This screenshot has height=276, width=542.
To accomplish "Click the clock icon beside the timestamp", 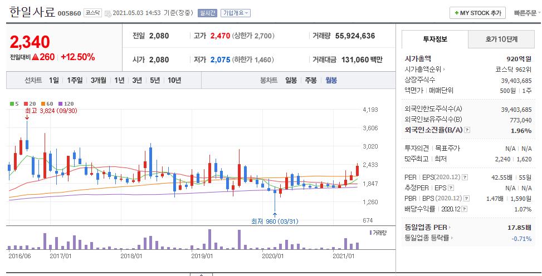I will point(108,13).
